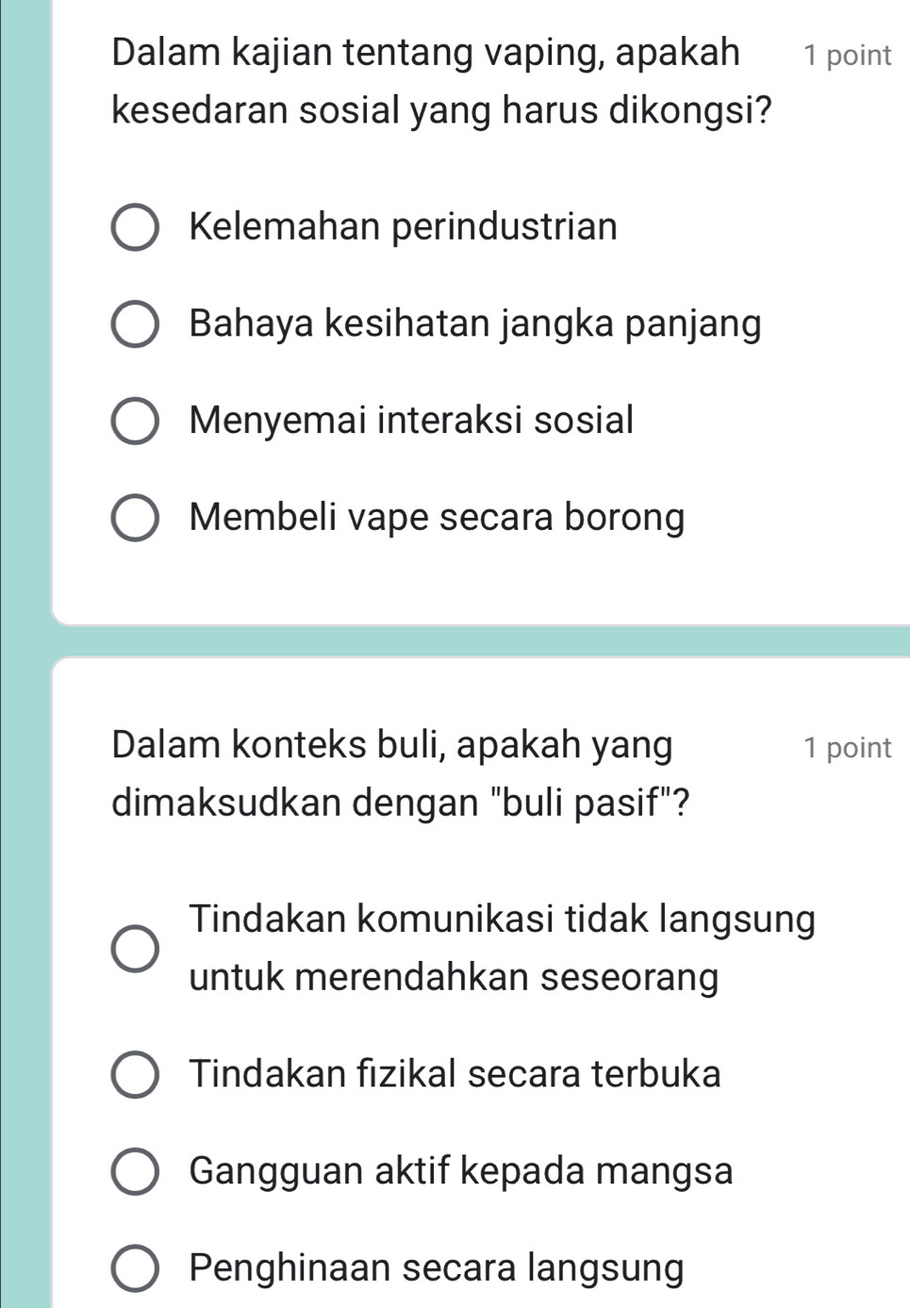
Task: Click the vaping question title text
Action: (440, 82)
